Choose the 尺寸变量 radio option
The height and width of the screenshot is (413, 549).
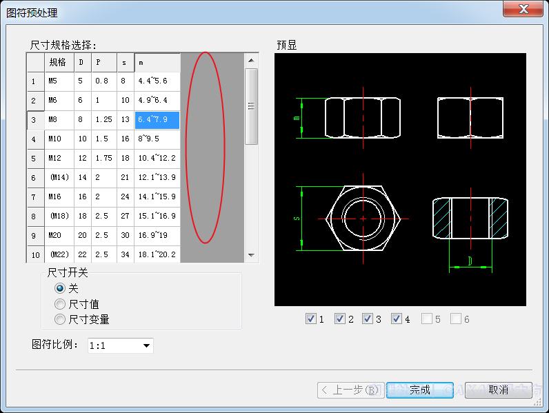tap(60, 319)
